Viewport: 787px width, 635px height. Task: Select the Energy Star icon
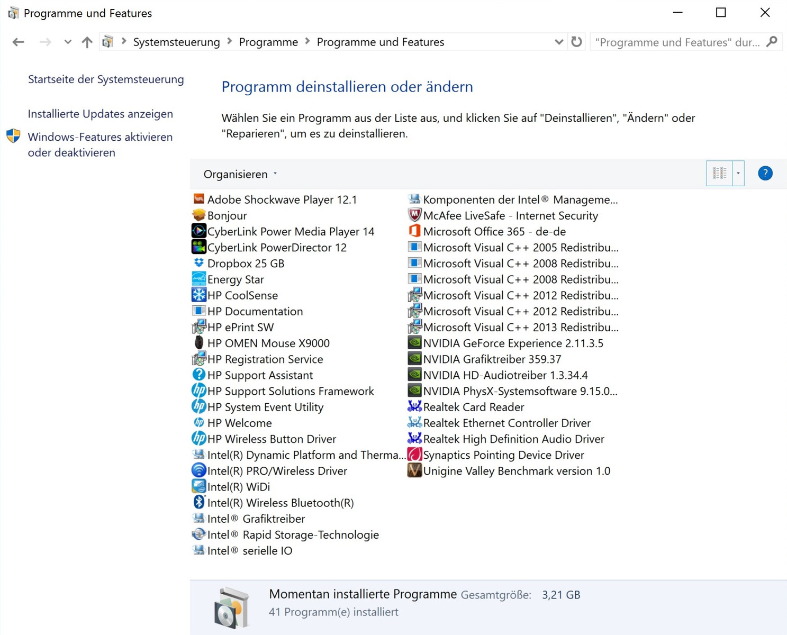198,279
